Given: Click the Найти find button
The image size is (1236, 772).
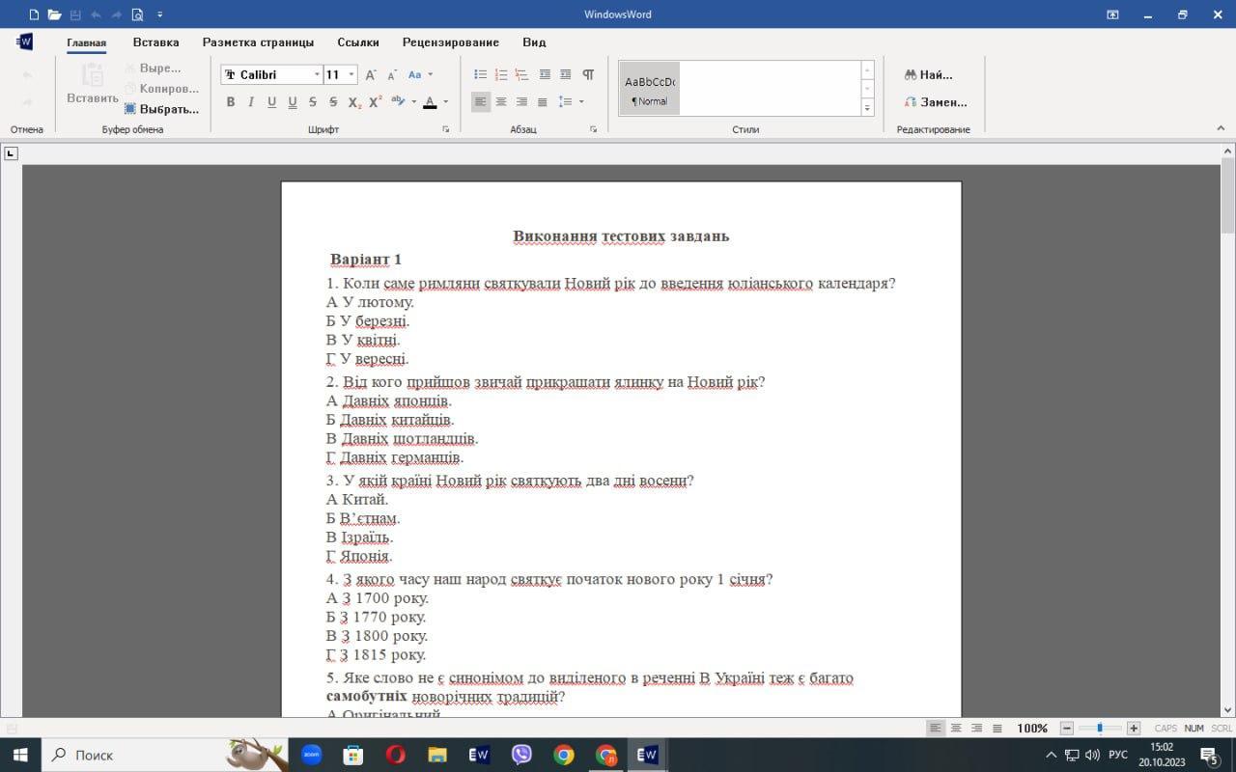Looking at the screenshot, I should pos(928,74).
